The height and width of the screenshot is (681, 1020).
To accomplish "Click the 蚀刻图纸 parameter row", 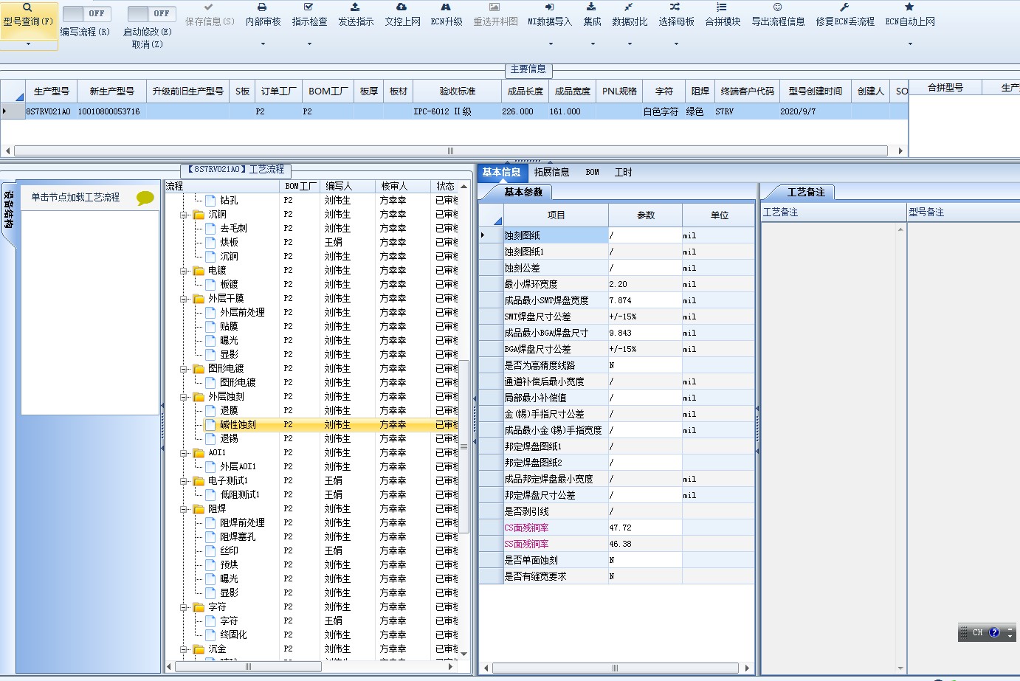I will pyautogui.click(x=616, y=235).
